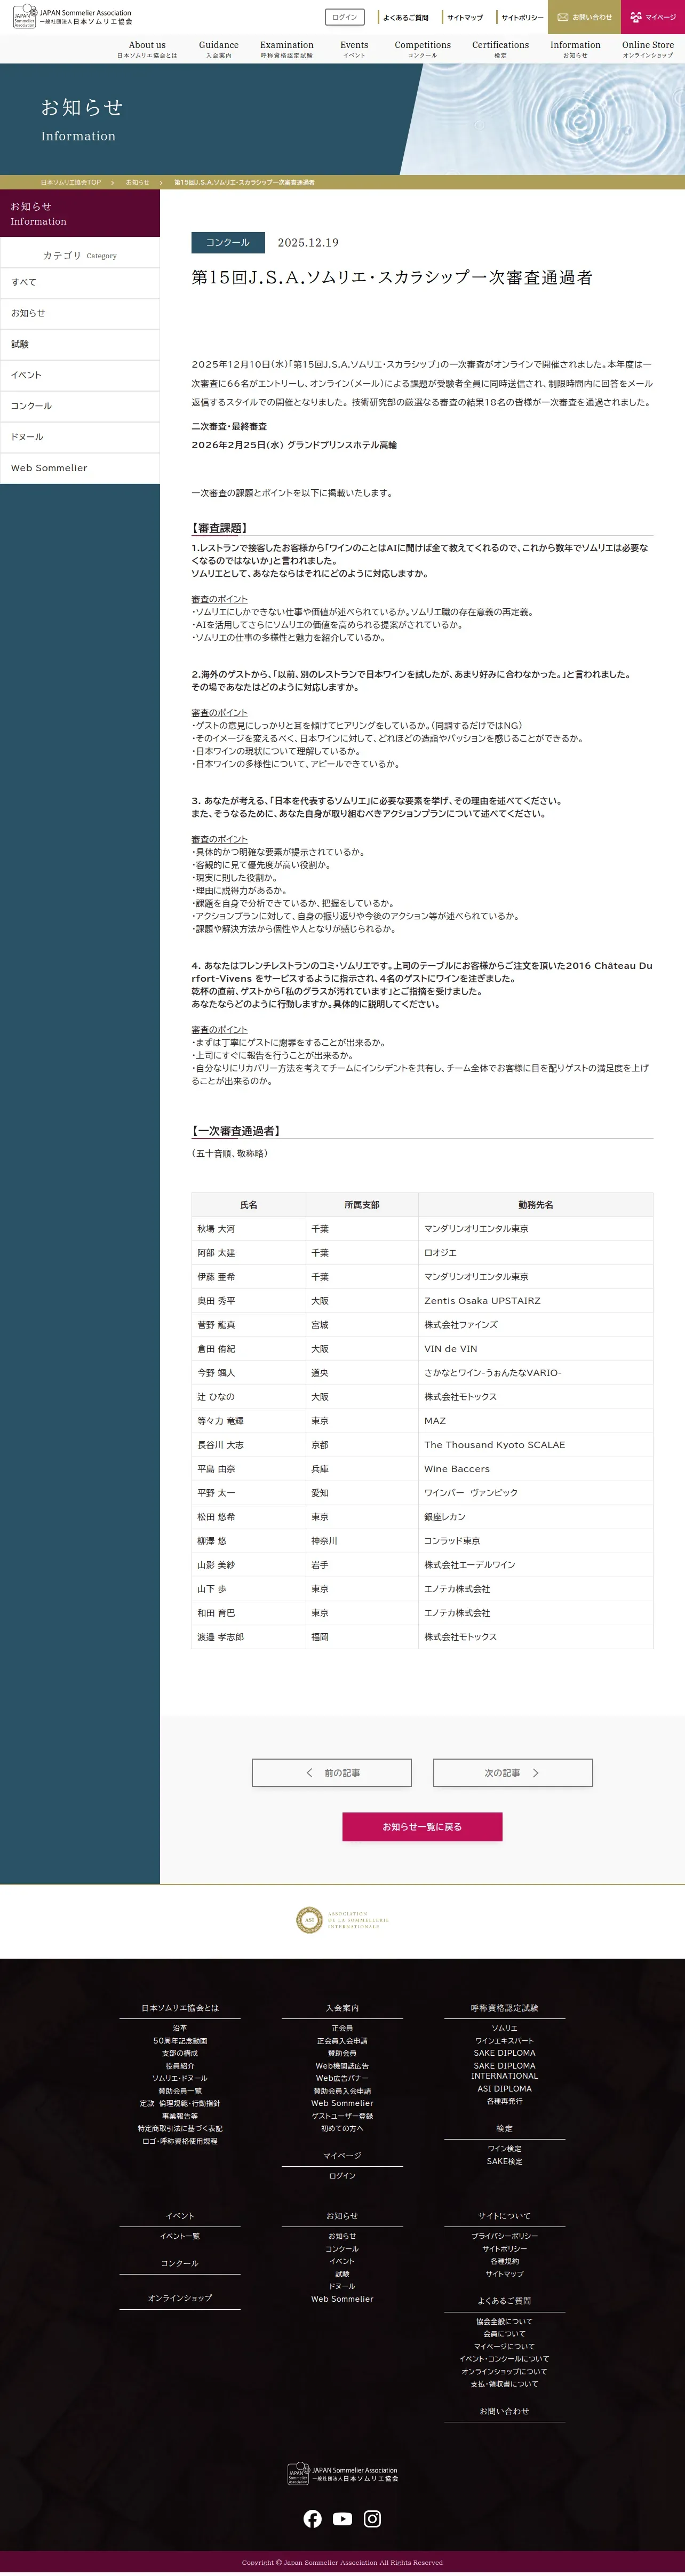
Task: Click table header 勤務先名
Action: click(x=535, y=1205)
